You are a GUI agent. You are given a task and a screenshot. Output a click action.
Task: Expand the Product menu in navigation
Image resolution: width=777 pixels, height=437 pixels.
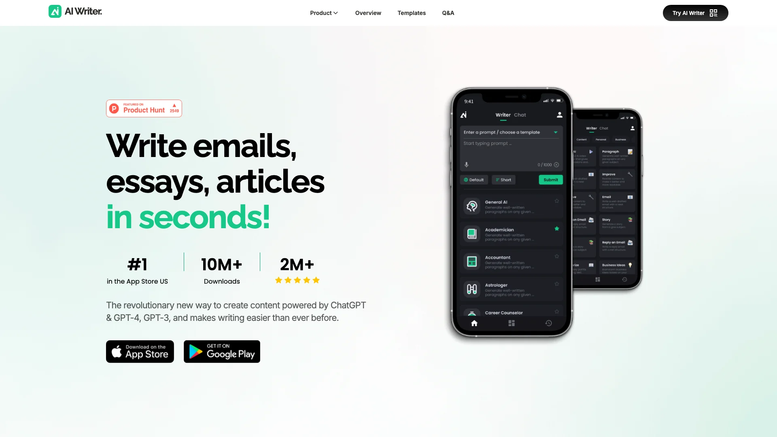click(324, 13)
